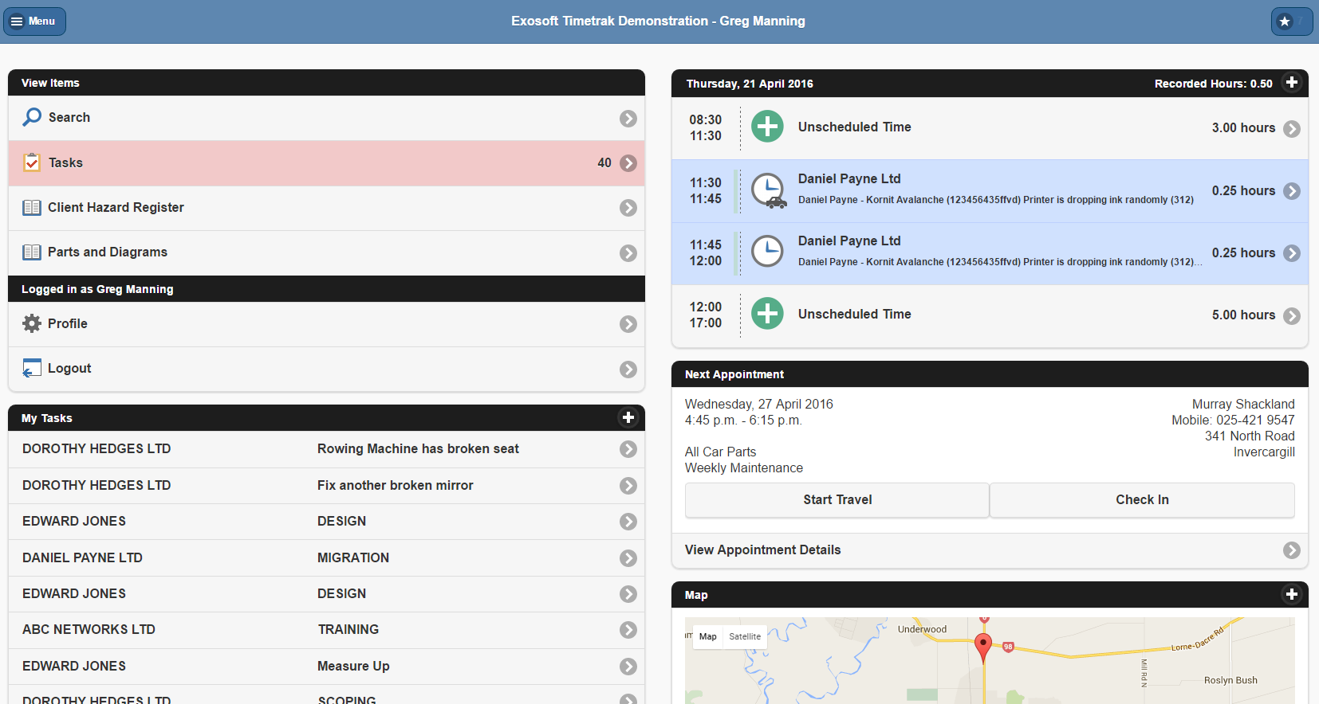The image size is (1319, 704).
Task: Click the star favorites icon in header
Action: (1285, 22)
